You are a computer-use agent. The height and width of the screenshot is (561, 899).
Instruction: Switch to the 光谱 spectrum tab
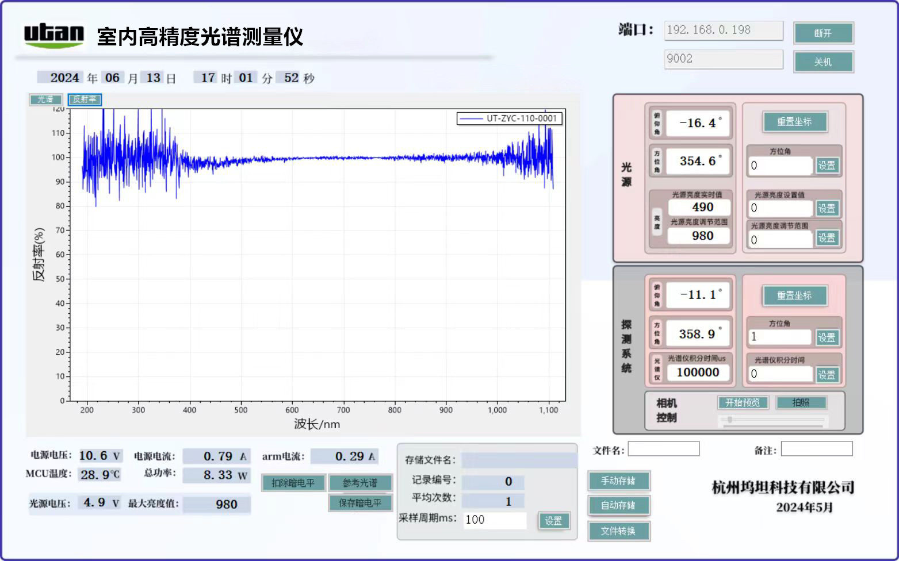click(45, 99)
